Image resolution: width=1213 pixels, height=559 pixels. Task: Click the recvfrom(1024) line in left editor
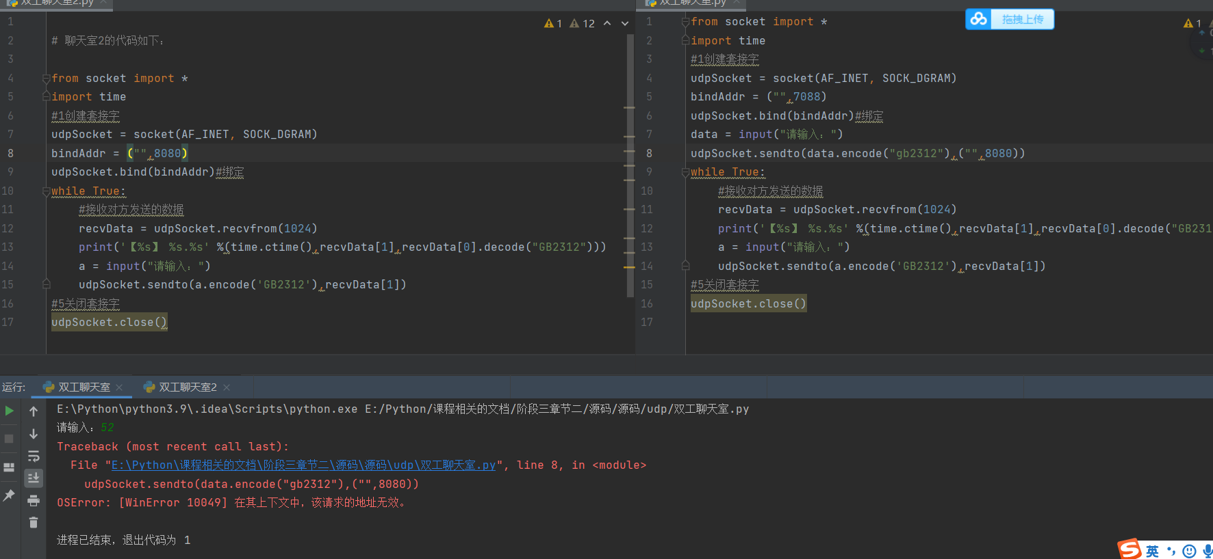tap(198, 229)
